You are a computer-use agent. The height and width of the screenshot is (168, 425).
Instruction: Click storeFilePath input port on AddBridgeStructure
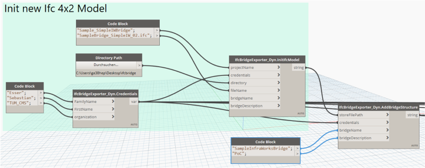pos(364,115)
